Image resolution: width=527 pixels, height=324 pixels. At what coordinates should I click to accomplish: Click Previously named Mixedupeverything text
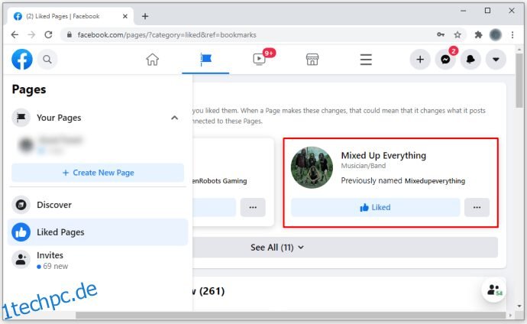403,181
